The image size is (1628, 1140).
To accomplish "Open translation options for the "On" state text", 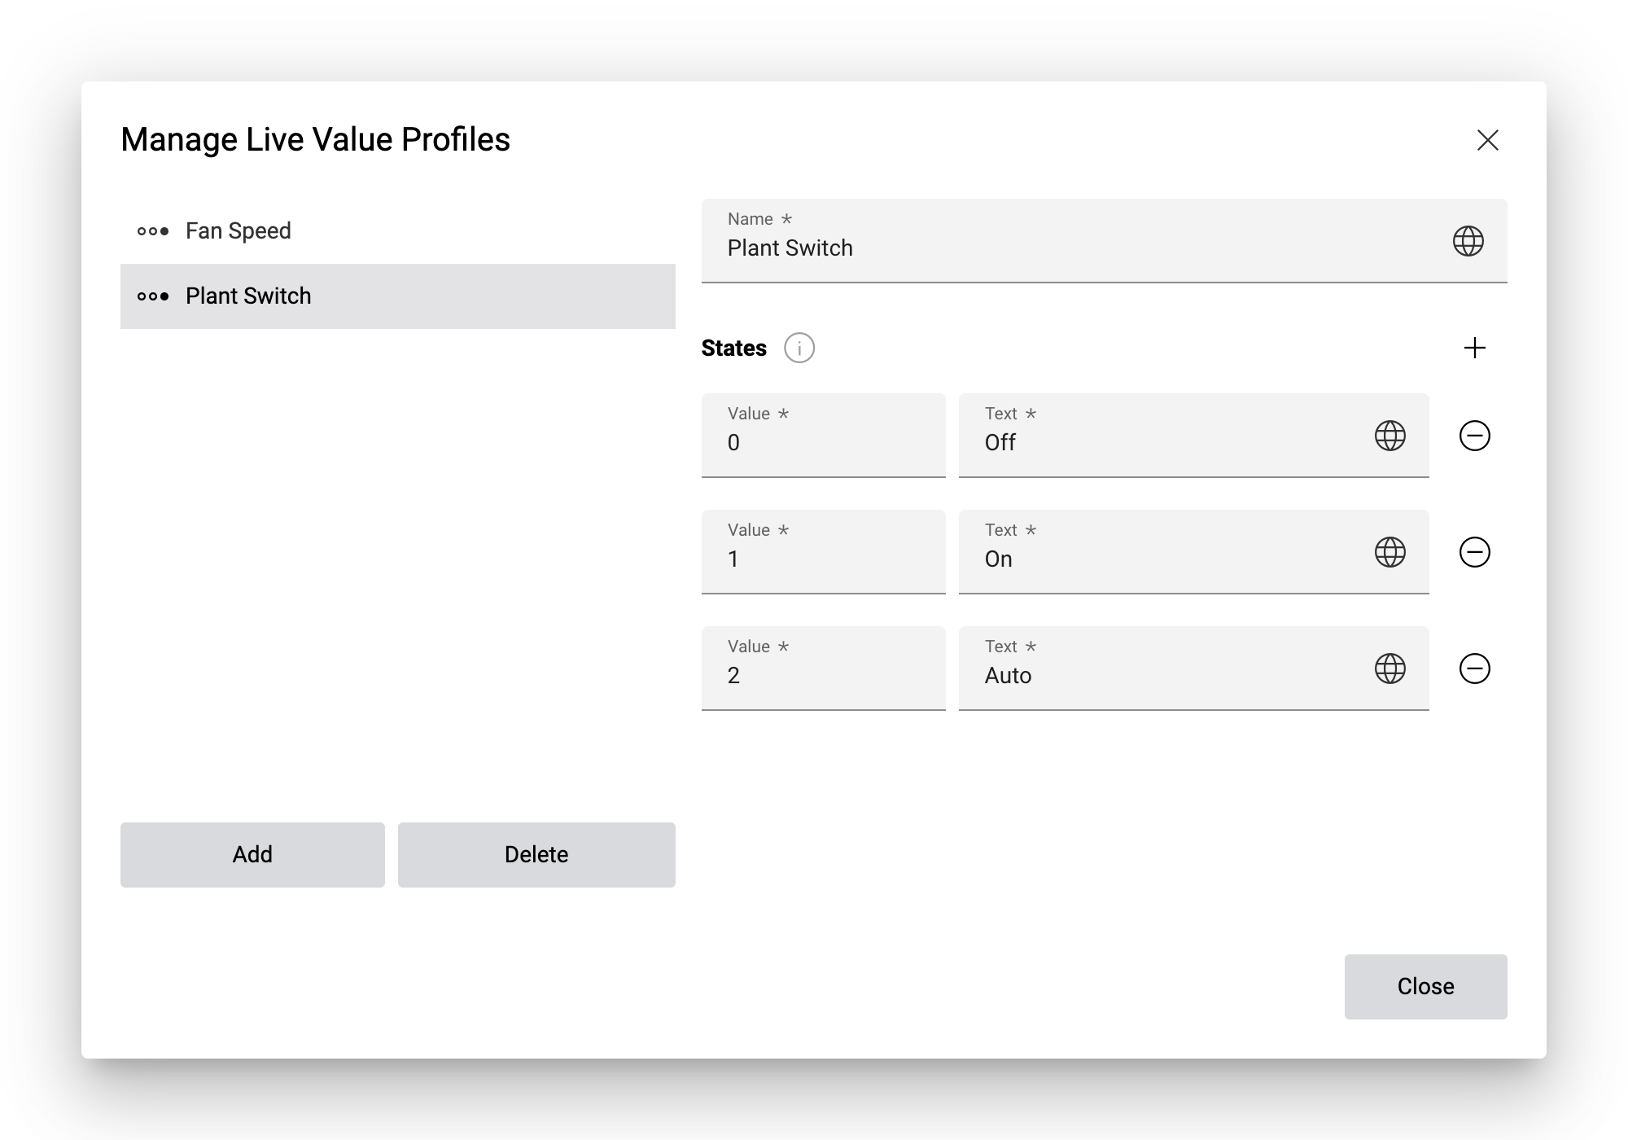I will click(1389, 553).
